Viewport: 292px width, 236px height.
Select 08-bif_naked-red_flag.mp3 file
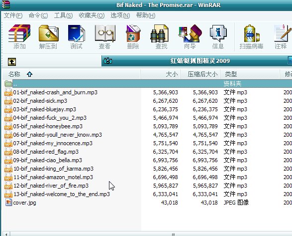tap(46, 152)
